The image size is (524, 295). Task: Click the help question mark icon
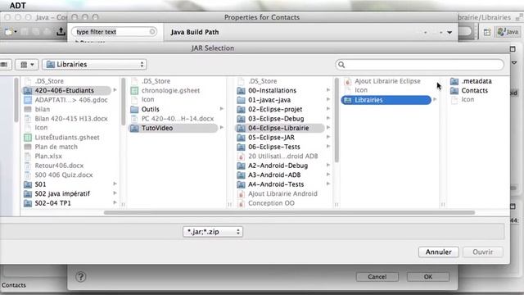[80, 277]
